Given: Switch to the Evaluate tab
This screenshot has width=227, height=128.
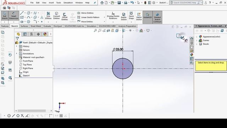Looking at the screenshot, I should point(47,26).
